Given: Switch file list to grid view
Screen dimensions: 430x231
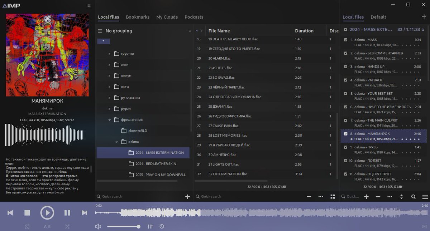Looking at the screenshot, I should click(x=333, y=197).
